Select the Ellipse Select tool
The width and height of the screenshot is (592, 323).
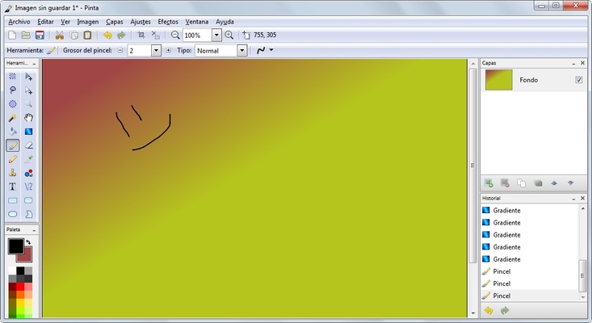coord(12,104)
